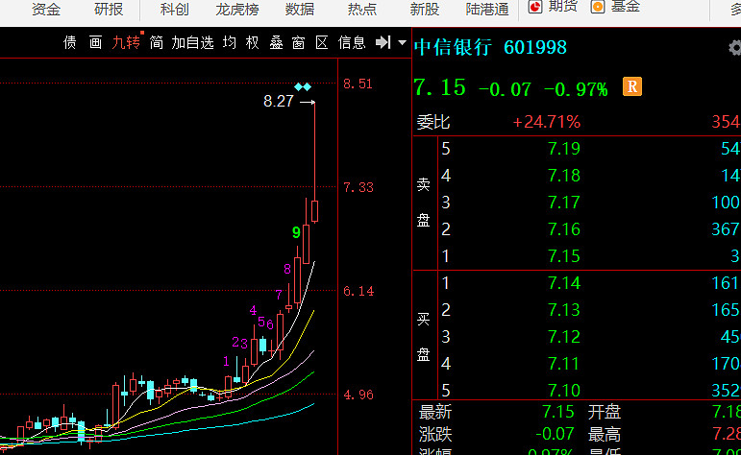Click the stock name 中信银行

(453, 47)
